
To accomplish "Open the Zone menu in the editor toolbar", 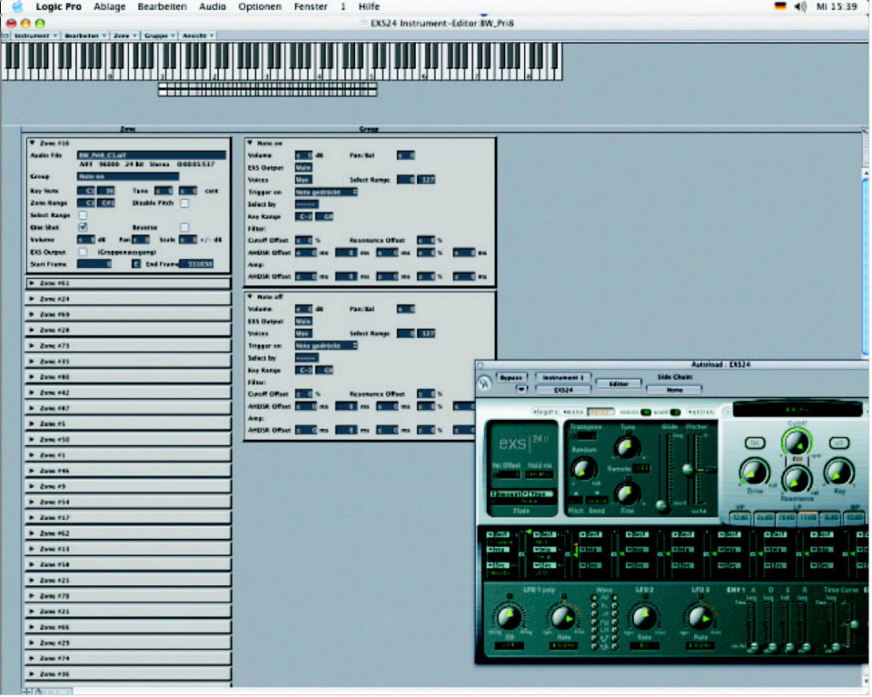I will pyautogui.click(x=124, y=35).
